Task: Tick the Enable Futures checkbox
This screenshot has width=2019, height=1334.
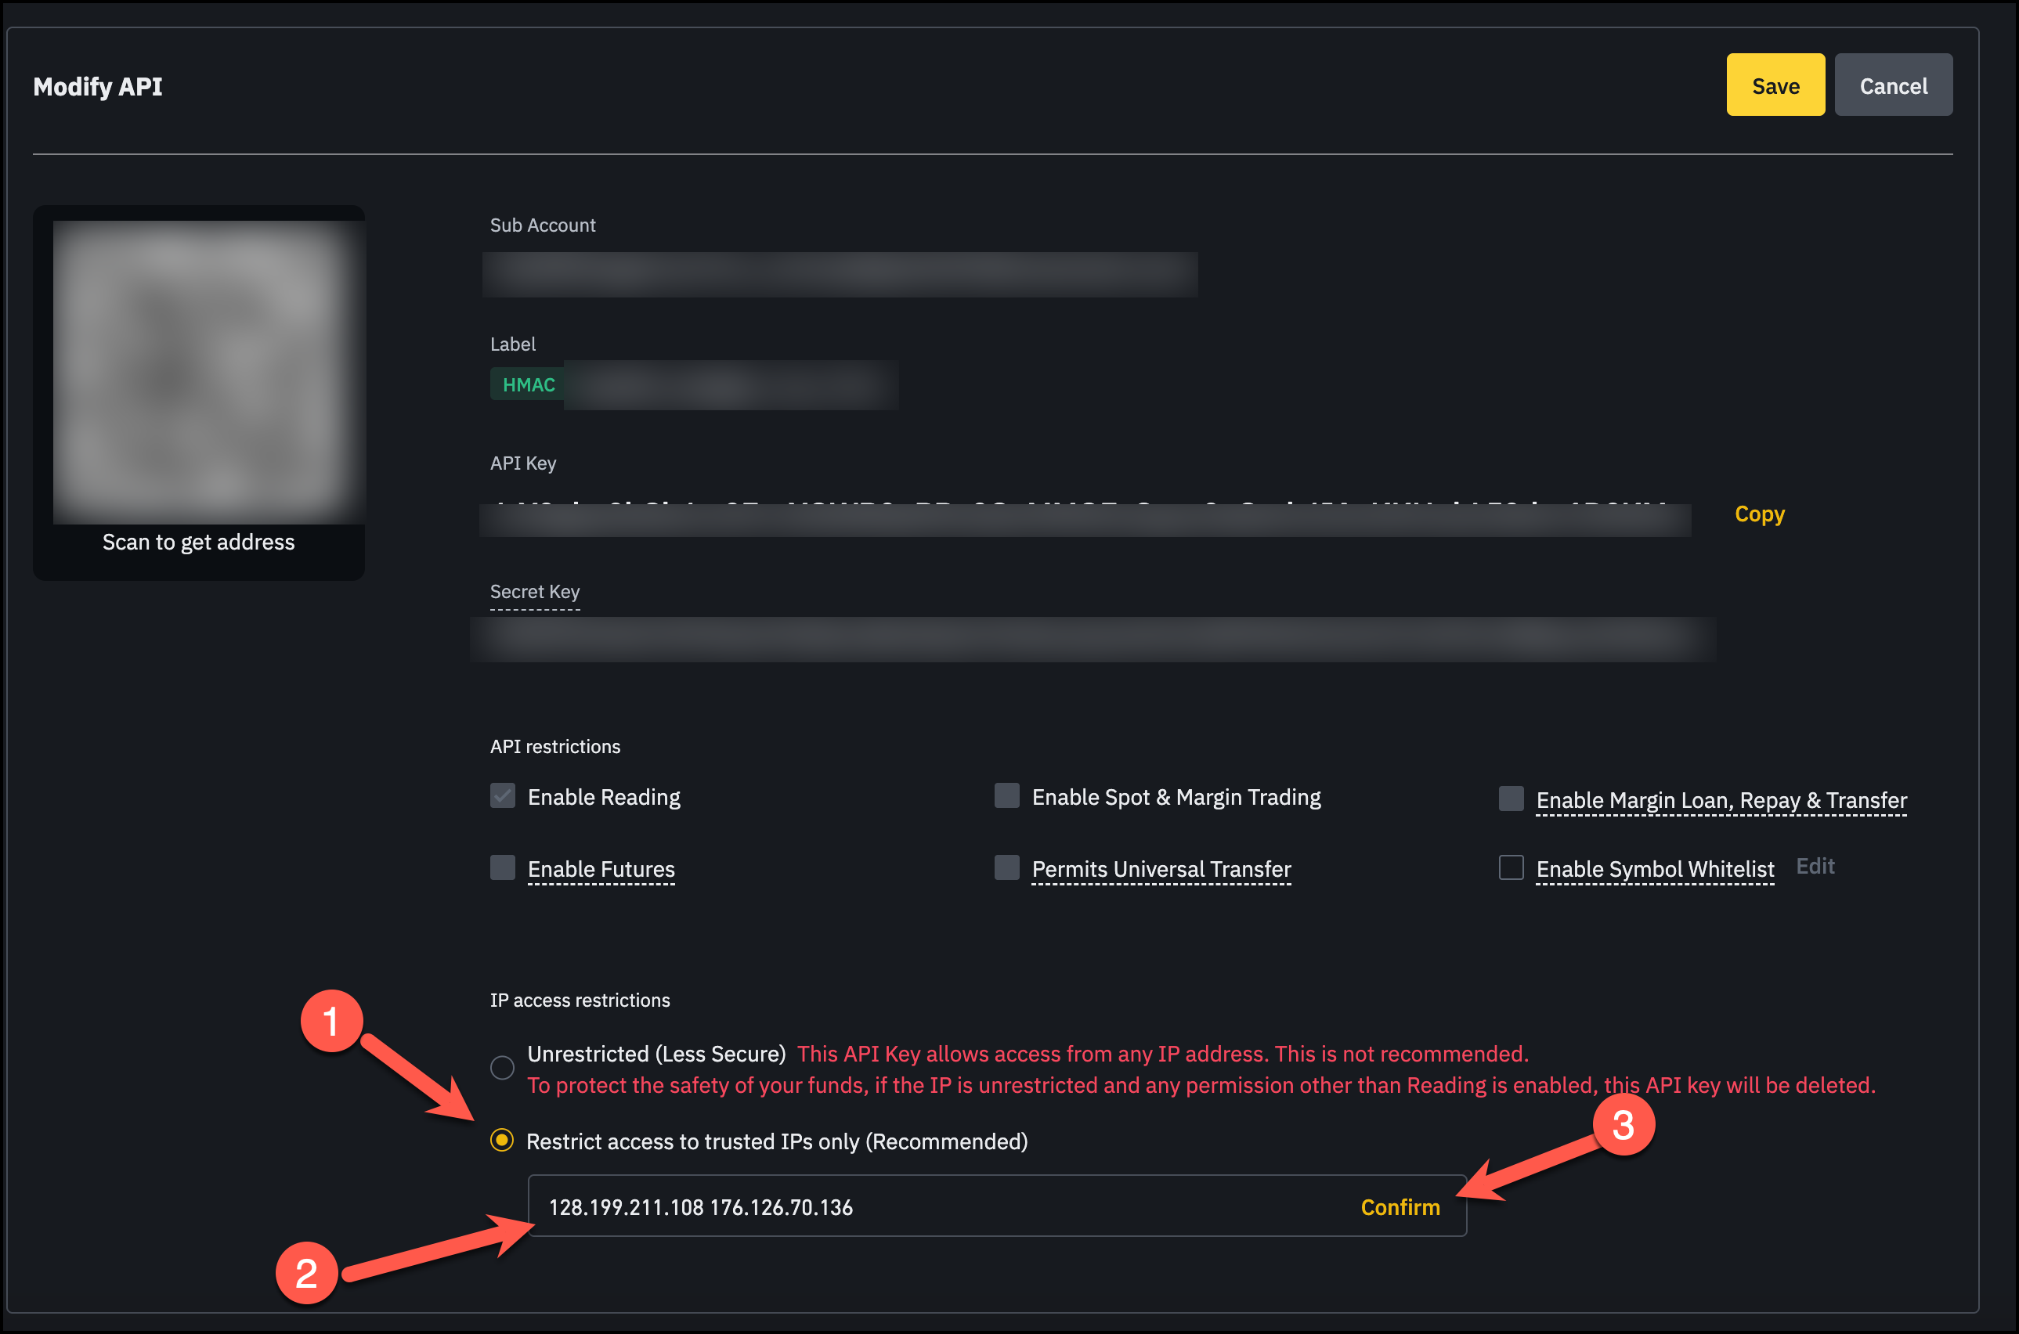Action: point(502,867)
